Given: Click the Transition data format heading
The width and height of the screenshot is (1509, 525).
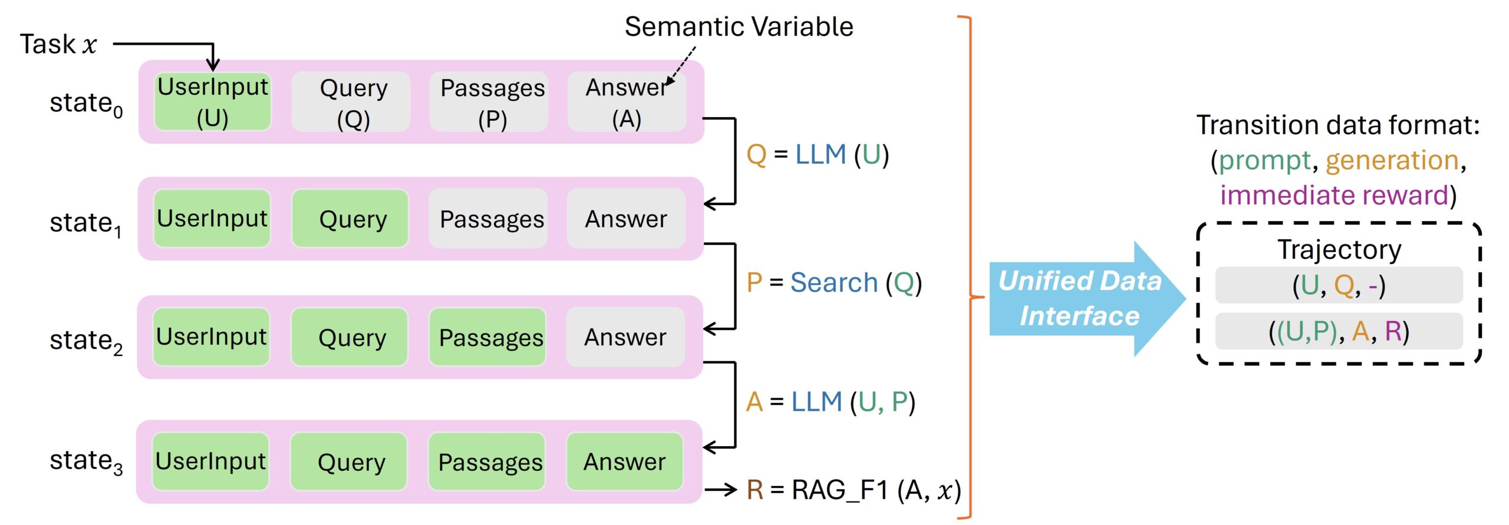Looking at the screenshot, I should pos(1337,126).
